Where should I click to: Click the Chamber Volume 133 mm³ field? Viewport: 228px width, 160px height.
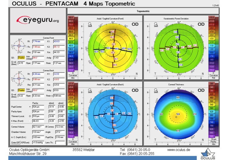tap(38, 132)
